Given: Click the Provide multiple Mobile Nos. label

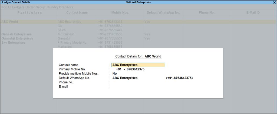Looking at the screenshot, I should pyautogui.click(x=79, y=74).
